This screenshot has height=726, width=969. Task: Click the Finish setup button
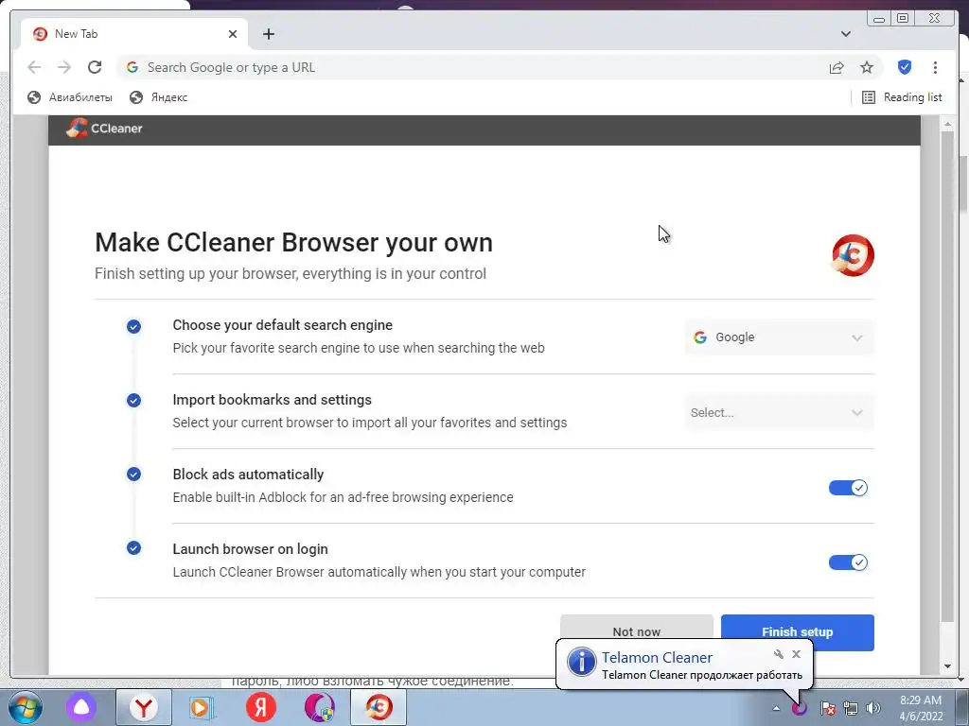797,632
